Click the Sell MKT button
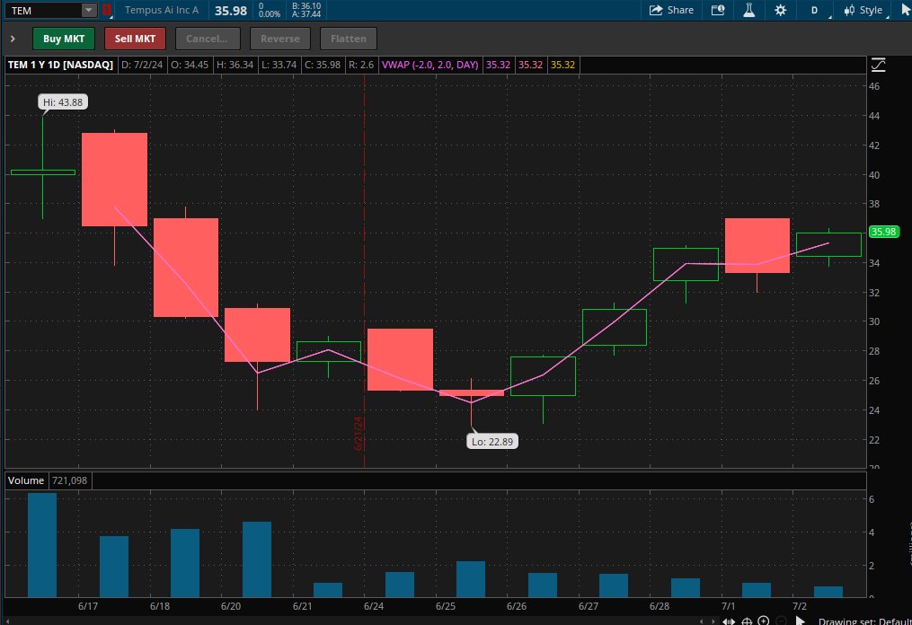Screen dimensions: 912x625 tap(135, 39)
